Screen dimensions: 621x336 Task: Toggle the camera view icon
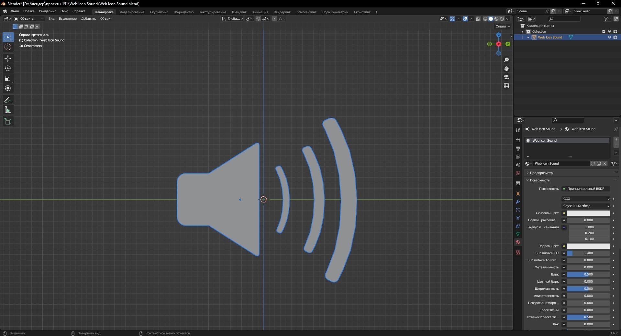[506, 77]
